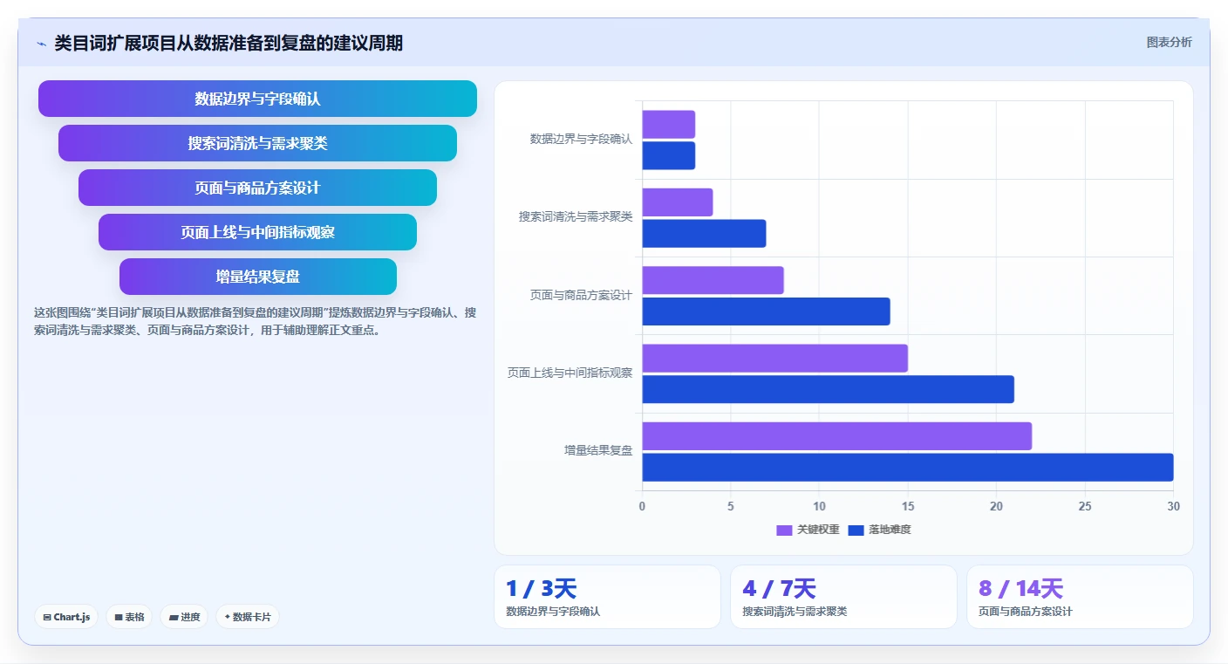1228x664 pixels.
Task: Click the chart axis label 增量结果复盘
Action: point(598,451)
